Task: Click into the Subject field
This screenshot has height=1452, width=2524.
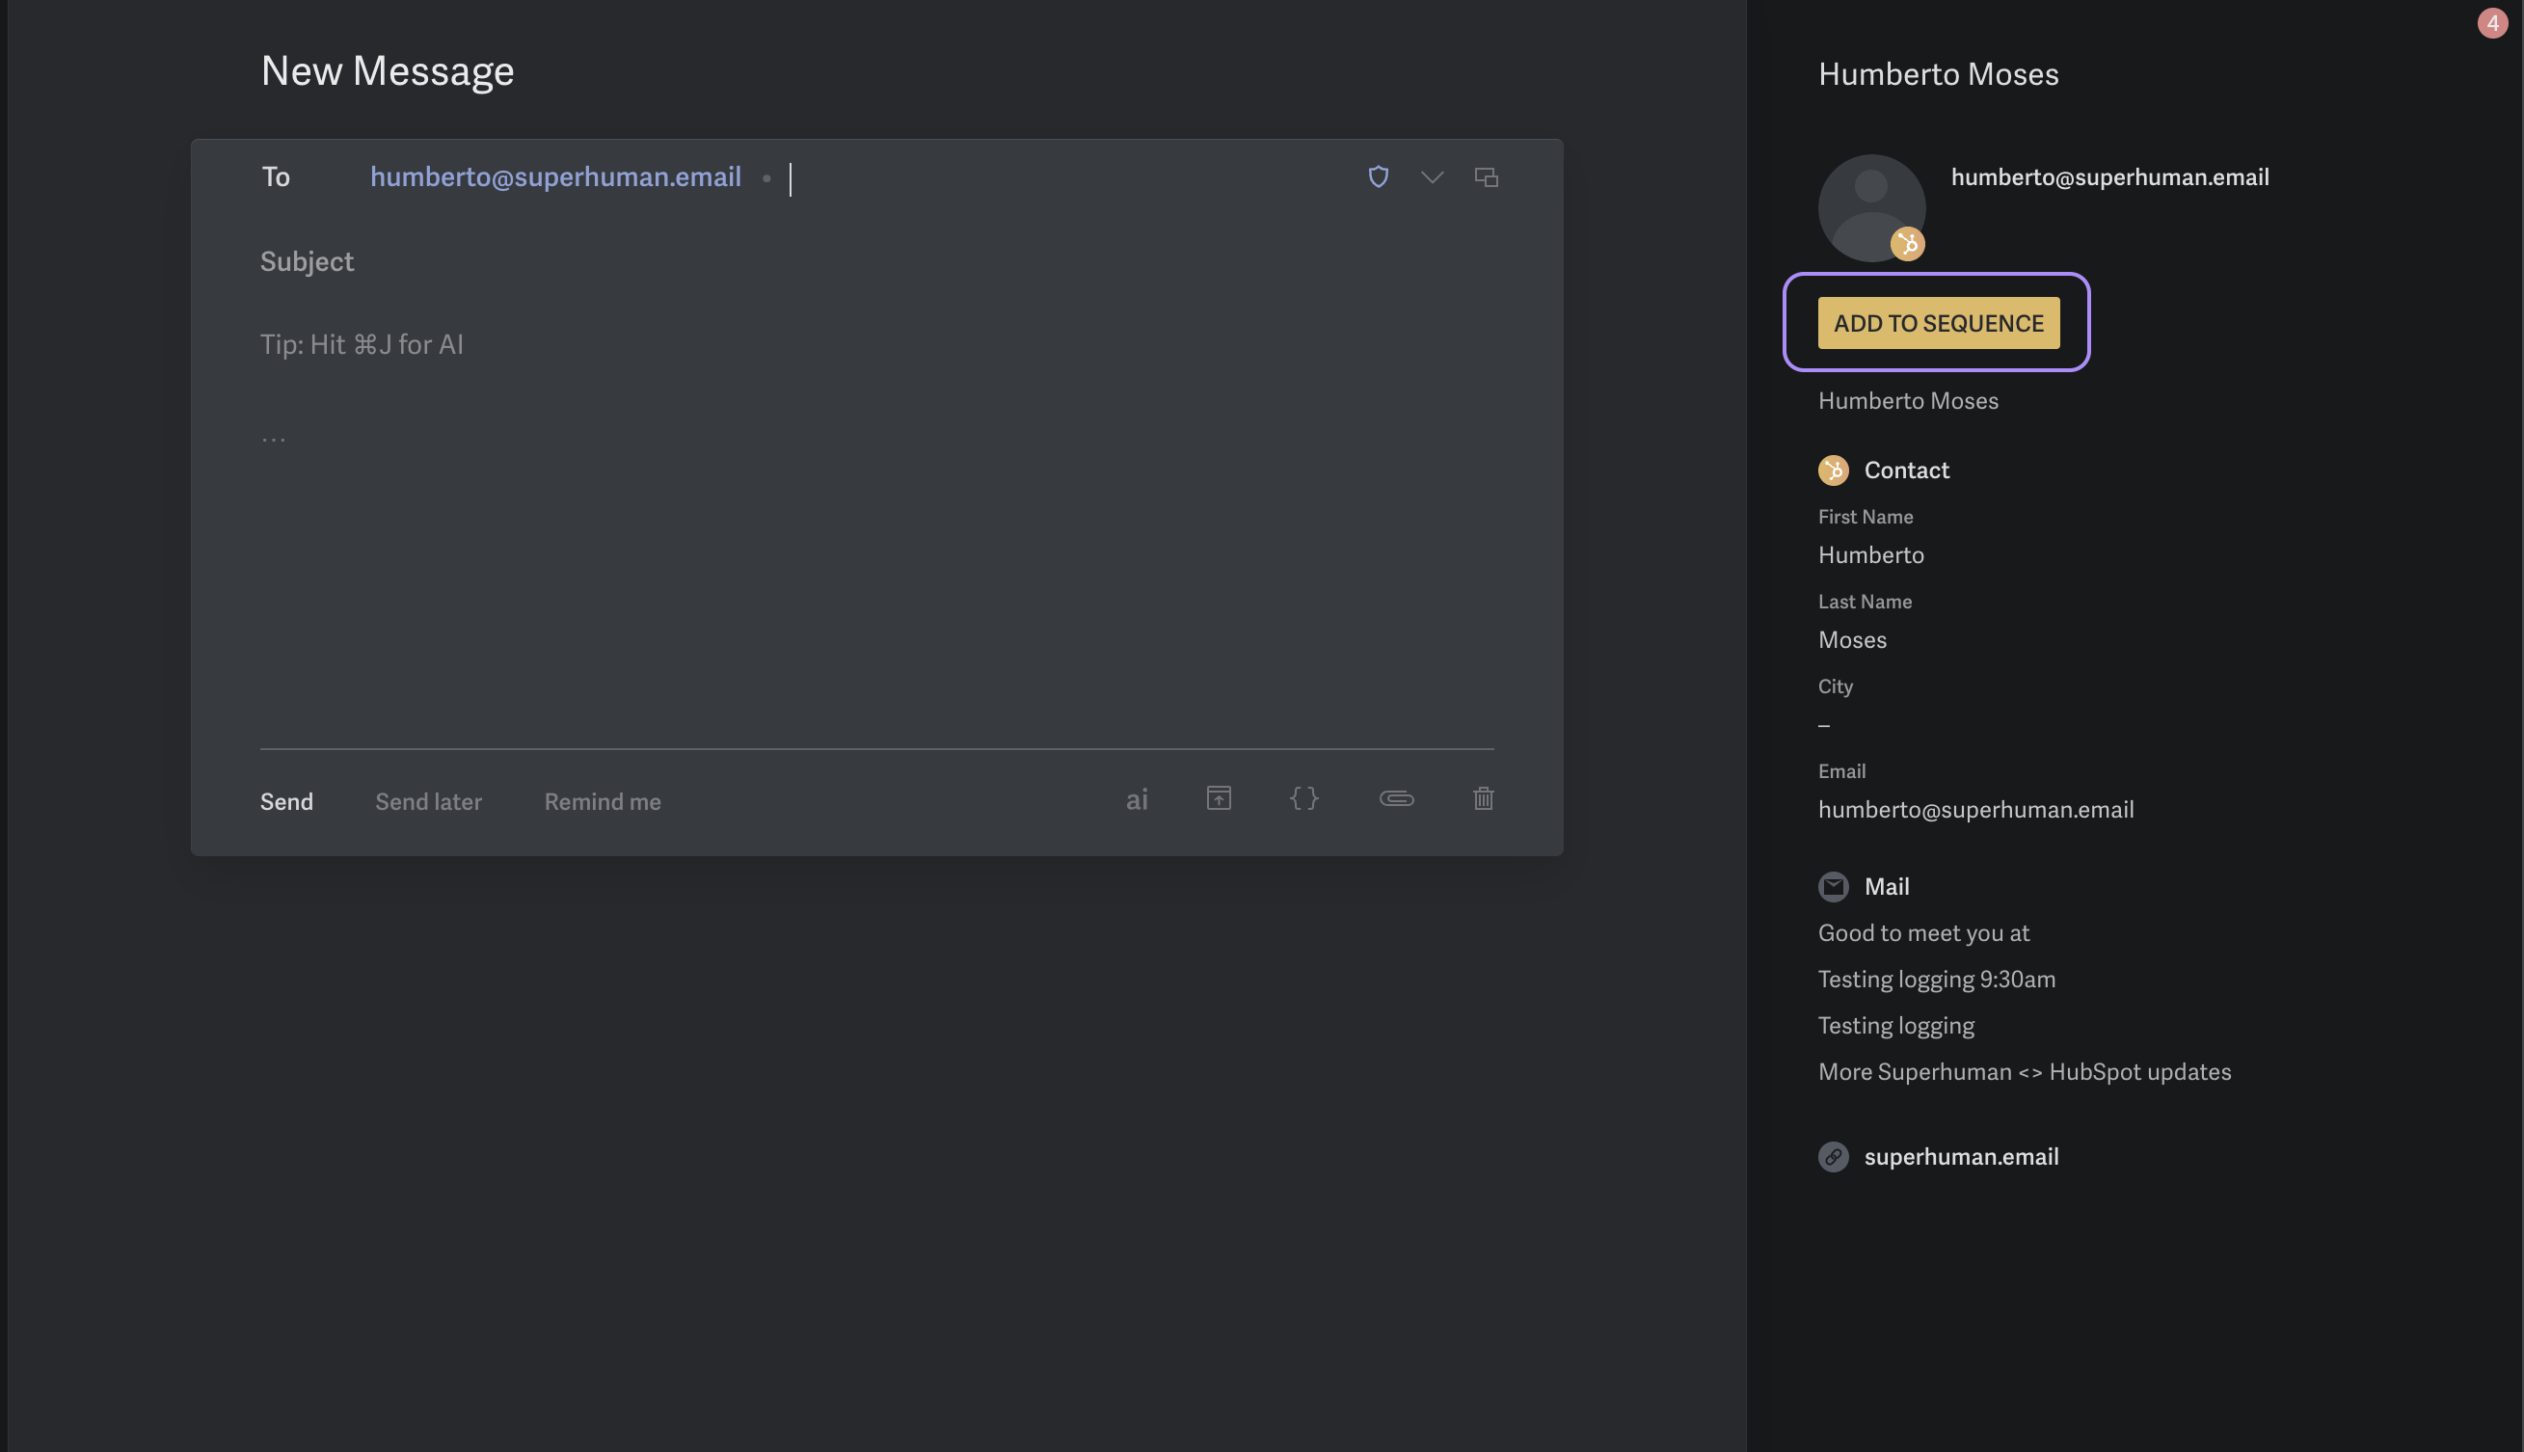Action: (876, 261)
